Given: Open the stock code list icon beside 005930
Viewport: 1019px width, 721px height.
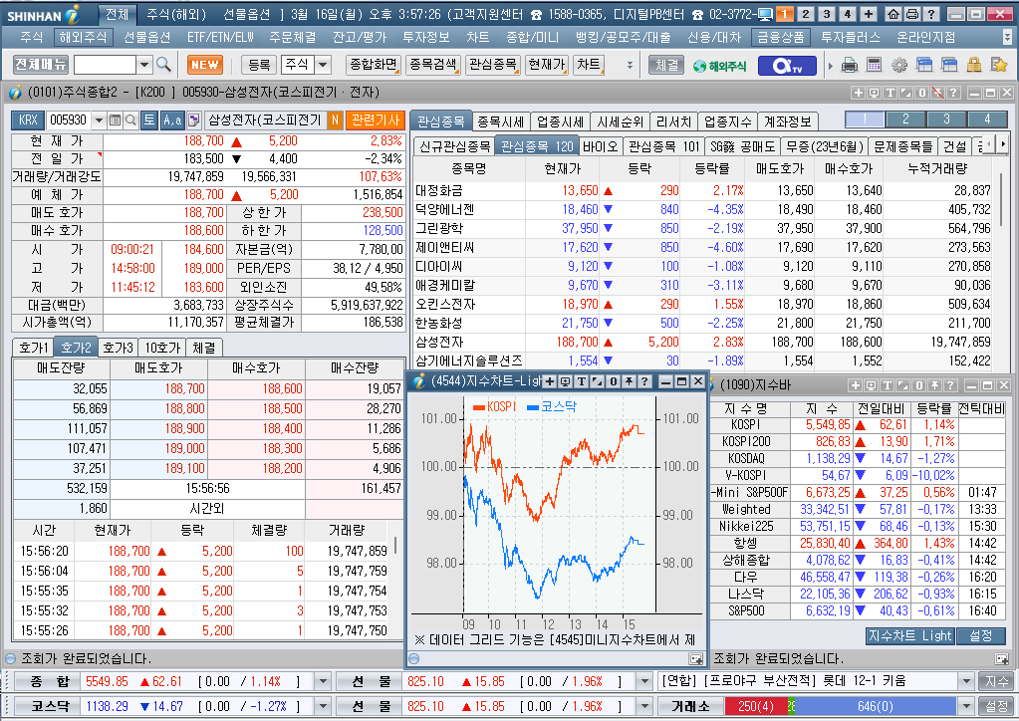Looking at the screenshot, I should [x=115, y=120].
